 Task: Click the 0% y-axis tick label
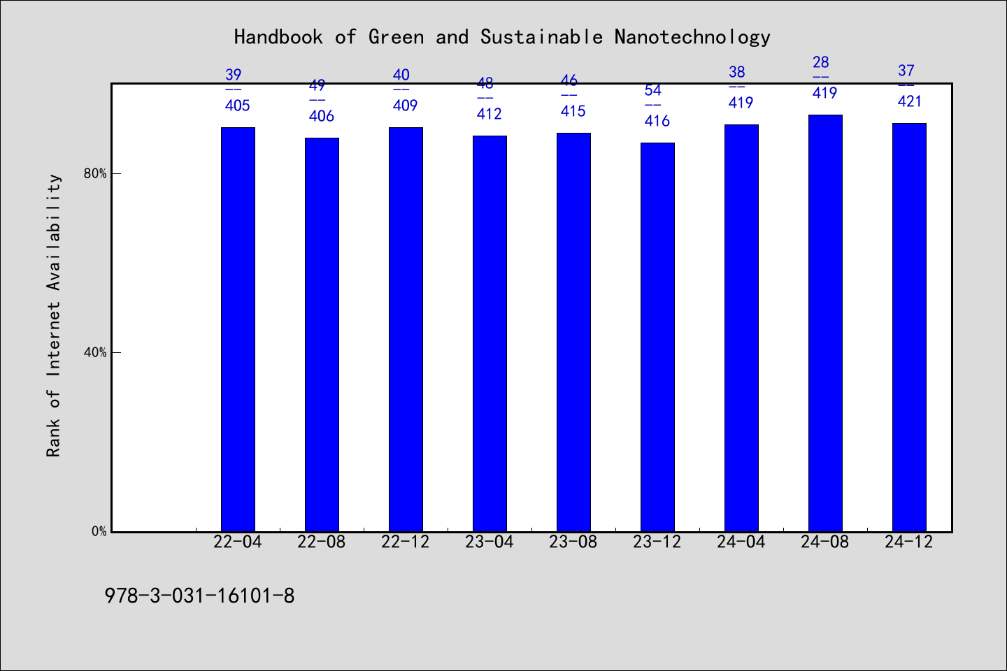(x=99, y=531)
